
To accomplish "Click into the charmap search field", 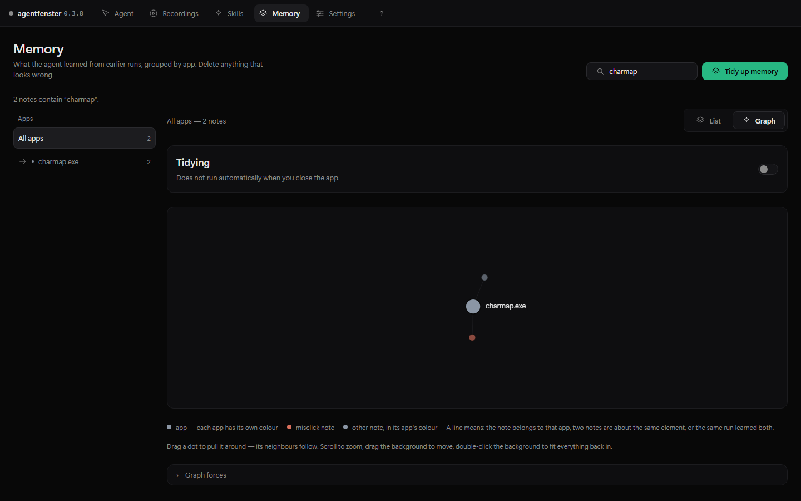I will 641,71.
